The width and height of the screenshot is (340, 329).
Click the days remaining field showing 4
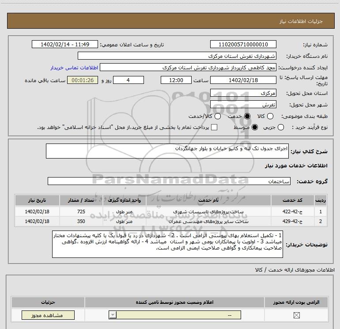point(128,80)
